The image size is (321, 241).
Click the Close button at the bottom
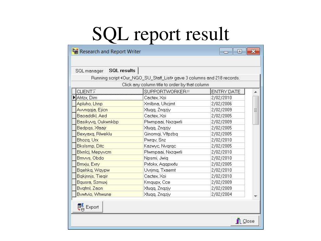245,221
